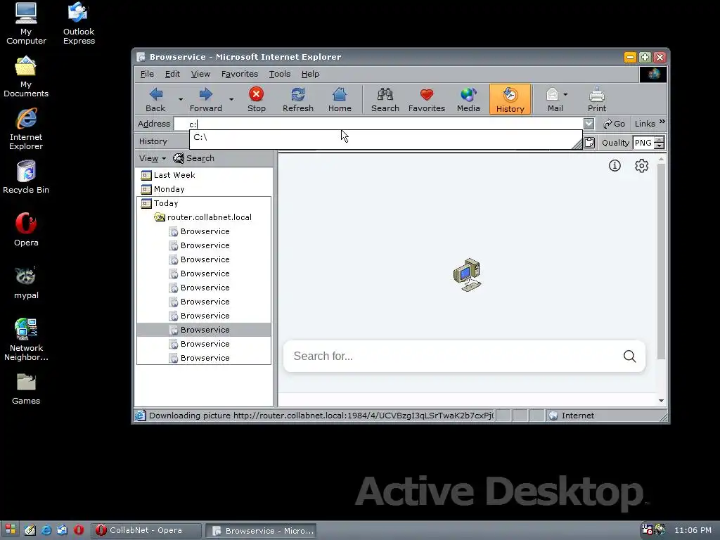Expand the Links chevron overflow
The width and height of the screenshot is (720, 540).
coord(662,122)
